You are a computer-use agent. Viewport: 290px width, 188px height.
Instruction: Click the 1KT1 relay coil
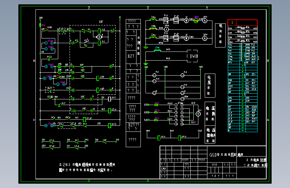coord(109,126)
